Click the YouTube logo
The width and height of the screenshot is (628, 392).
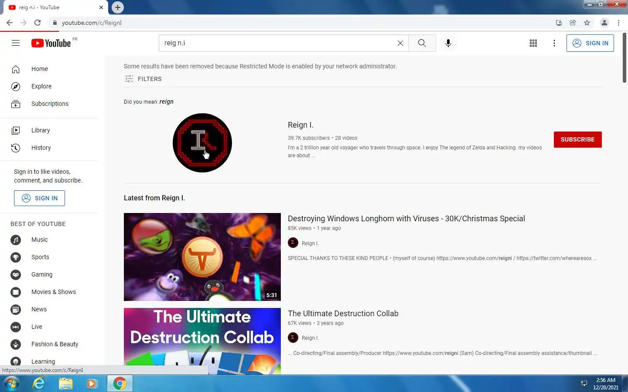[x=51, y=43]
